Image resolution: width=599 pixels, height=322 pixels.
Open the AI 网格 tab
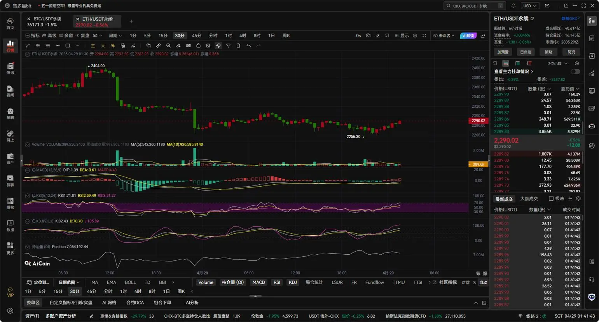coord(109,303)
